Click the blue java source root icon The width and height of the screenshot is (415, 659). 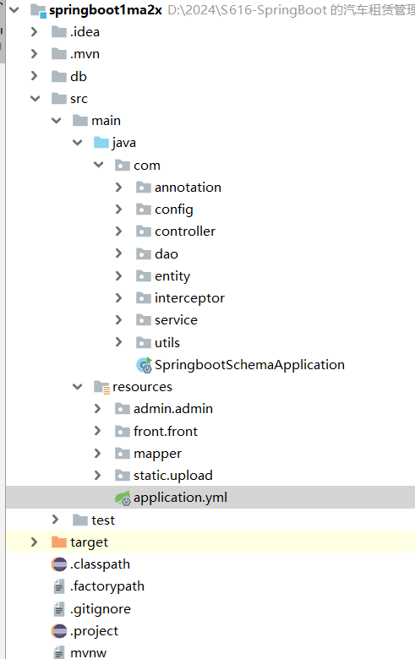(x=101, y=143)
